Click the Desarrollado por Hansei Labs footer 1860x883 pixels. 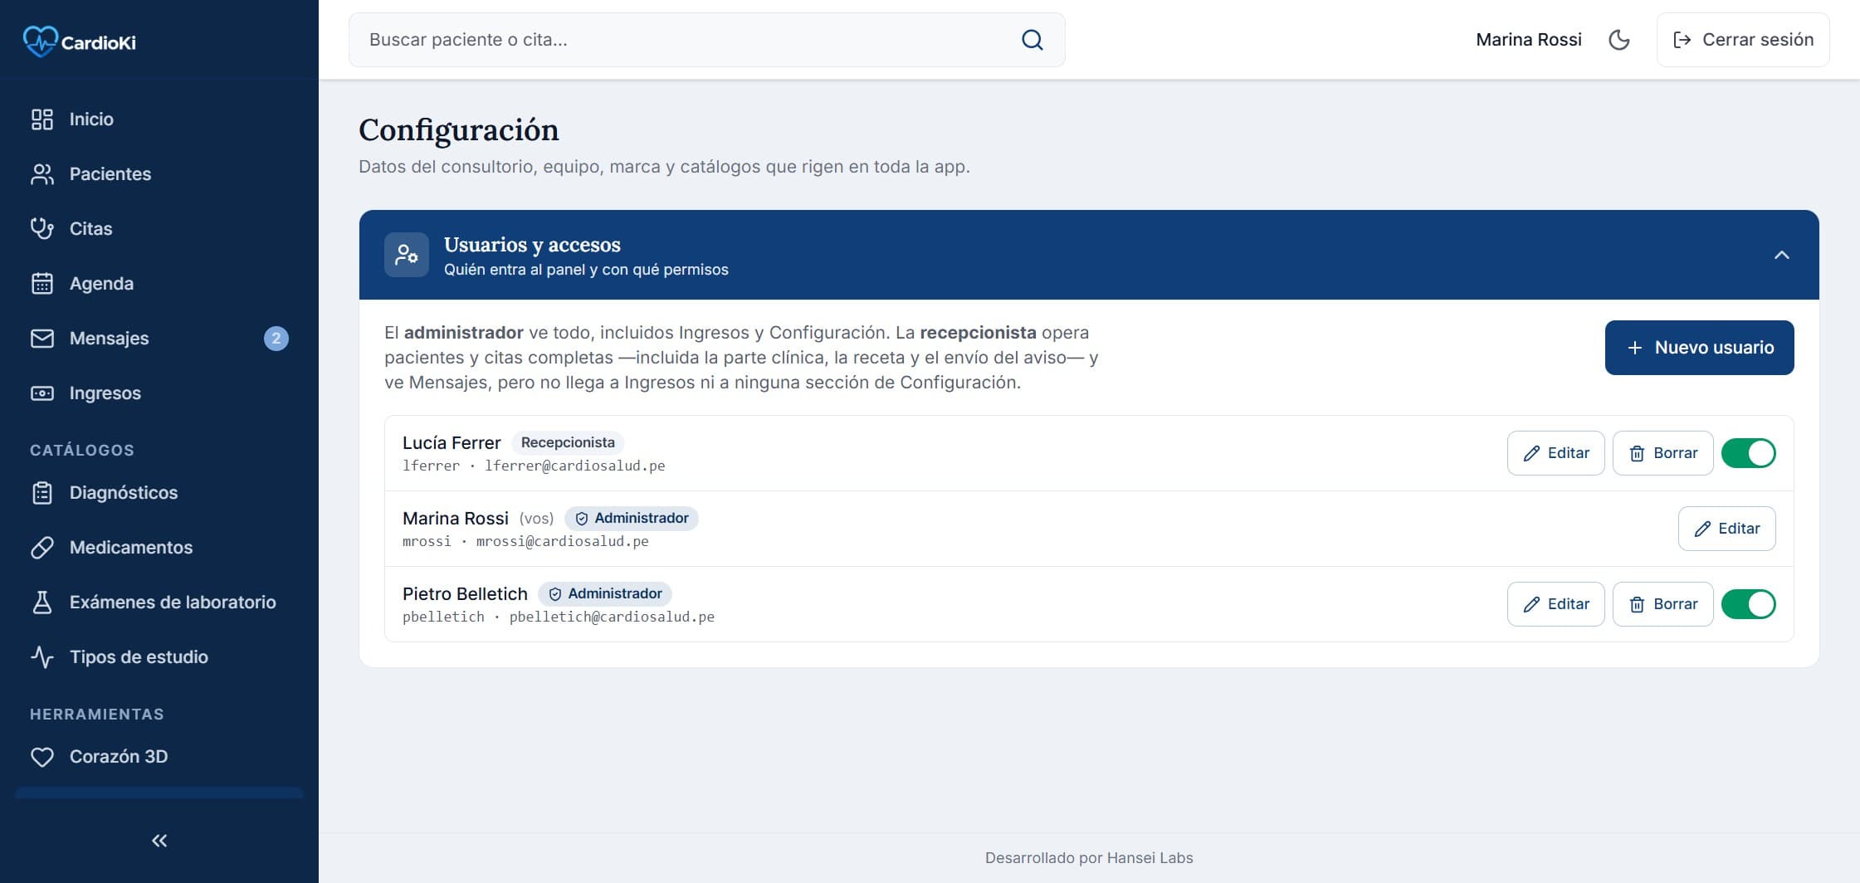pyautogui.click(x=1089, y=858)
